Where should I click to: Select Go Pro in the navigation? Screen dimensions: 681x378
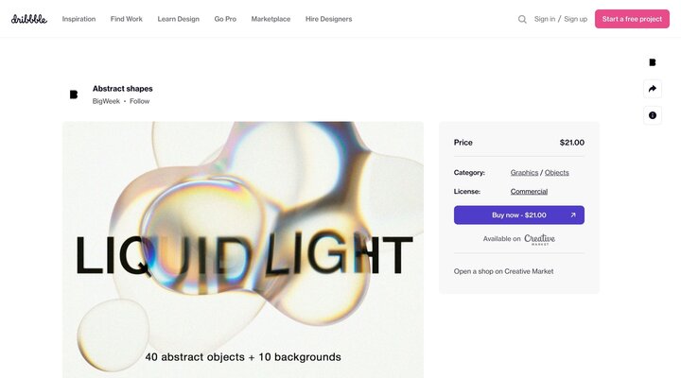tap(225, 19)
